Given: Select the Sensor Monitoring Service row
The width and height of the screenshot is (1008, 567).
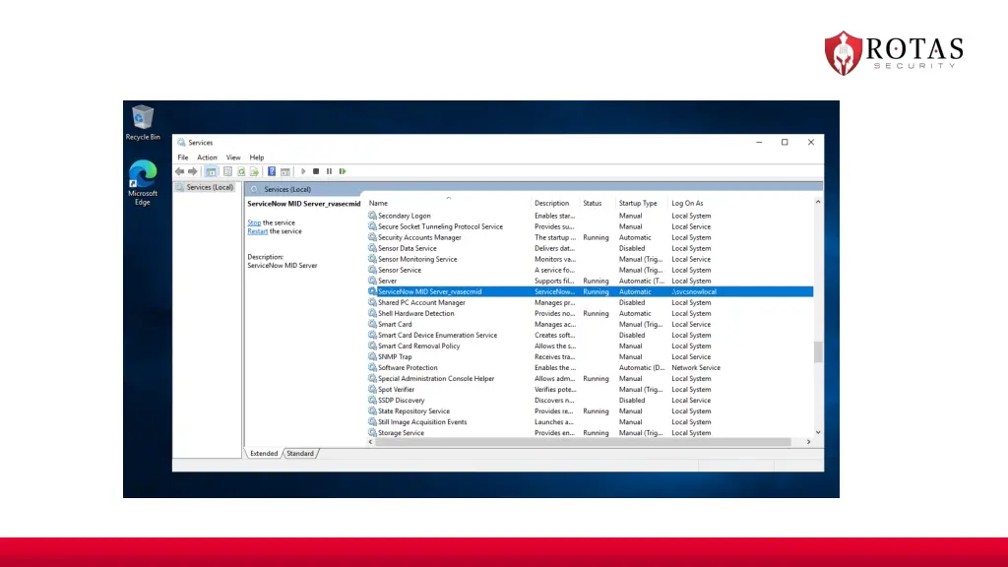Looking at the screenshot, I should pyautogui.click(x=591, y=259).
